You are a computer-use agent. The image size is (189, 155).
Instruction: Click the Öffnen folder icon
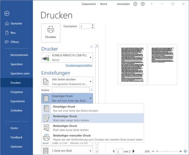(7, 42)
